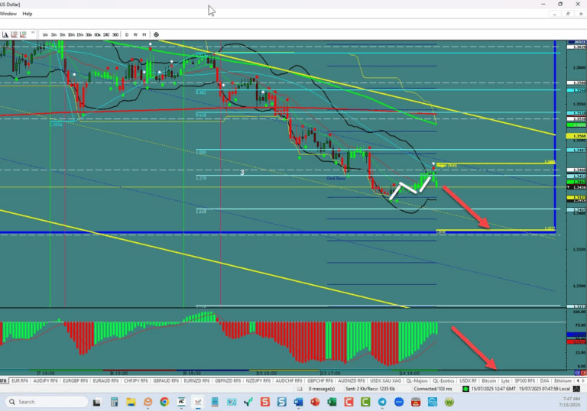Open the SP500 RF6 tab
The width and height of the screenshot is (587, 411).
(524, 380)
